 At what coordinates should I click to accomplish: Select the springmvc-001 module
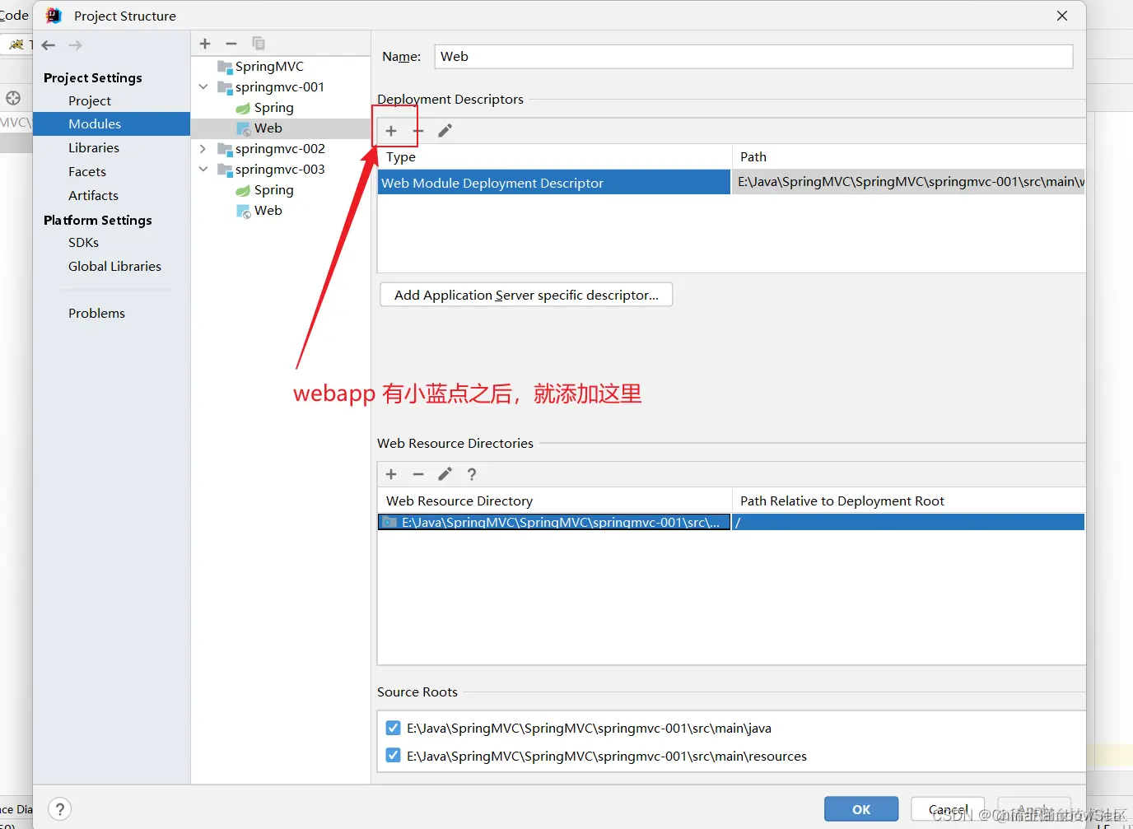(x=271, y=87)
